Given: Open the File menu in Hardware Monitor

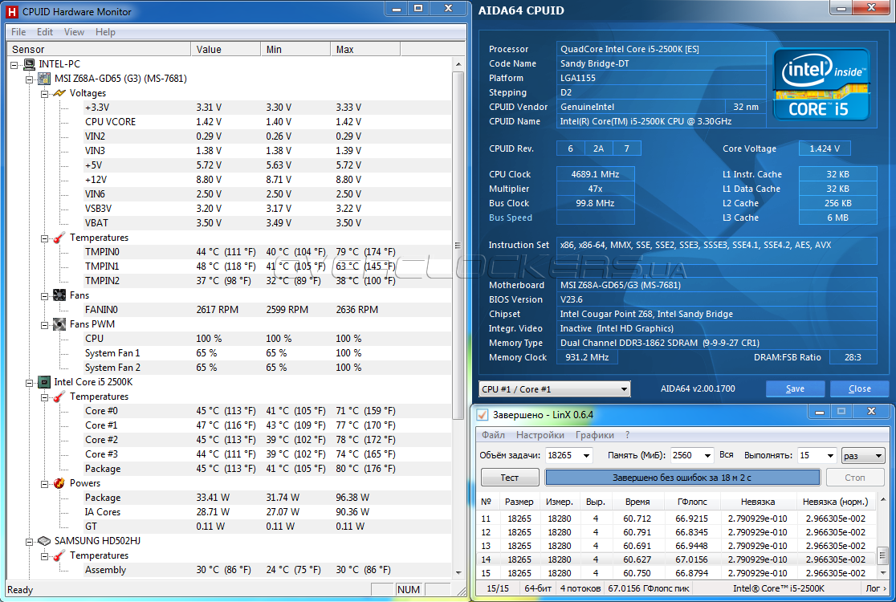Looking at the screenshot, I should coord(18,32).
